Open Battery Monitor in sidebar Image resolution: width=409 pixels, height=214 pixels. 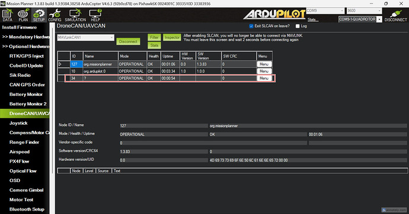pos(26,95)
